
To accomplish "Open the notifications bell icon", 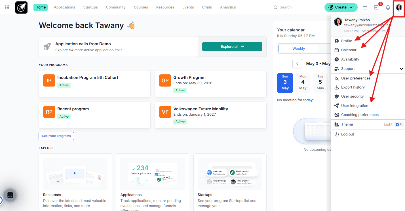I will coord(388,7).
